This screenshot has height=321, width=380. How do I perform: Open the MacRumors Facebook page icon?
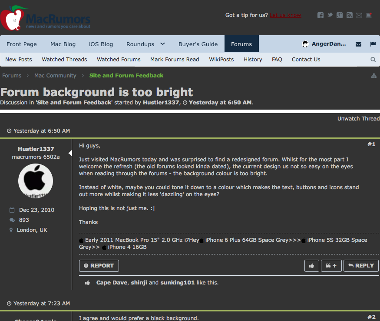(321, 15)
